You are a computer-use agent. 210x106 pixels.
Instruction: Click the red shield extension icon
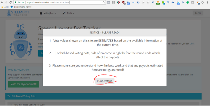pyautogui.click(x=124, y=2)
